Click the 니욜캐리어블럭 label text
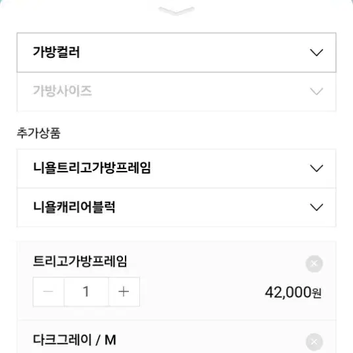 click(x=74, y=207)
